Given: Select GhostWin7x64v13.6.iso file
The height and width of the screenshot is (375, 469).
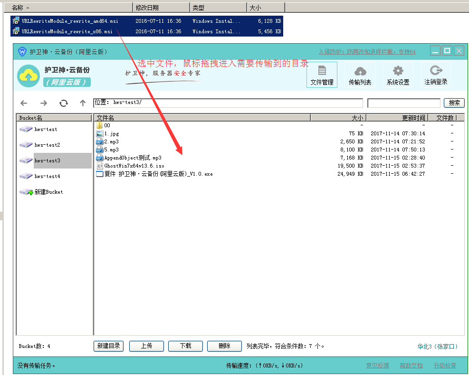Looking at the screenshot, I should point(279,166).
